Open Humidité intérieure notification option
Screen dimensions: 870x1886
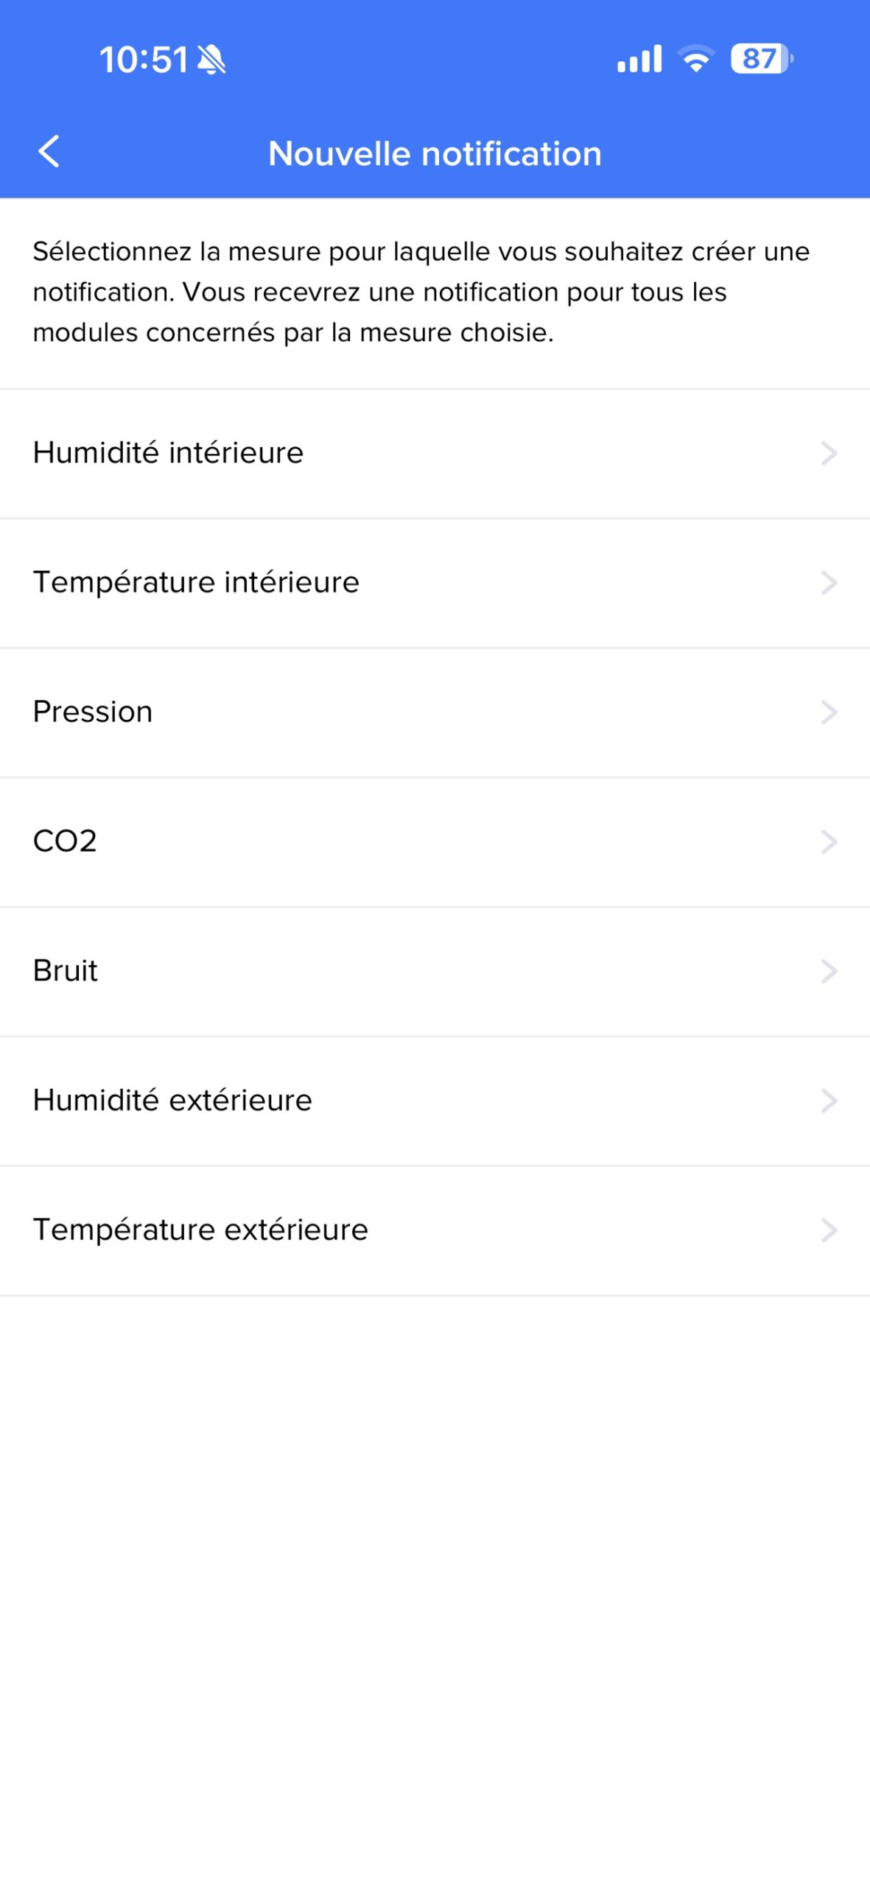169,453
